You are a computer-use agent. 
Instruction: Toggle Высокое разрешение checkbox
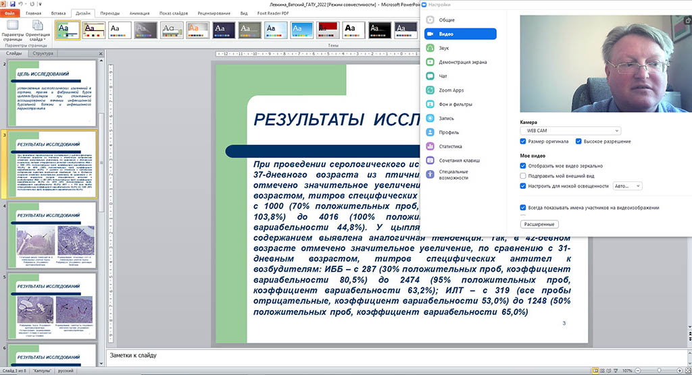click(x=578, y=142)
